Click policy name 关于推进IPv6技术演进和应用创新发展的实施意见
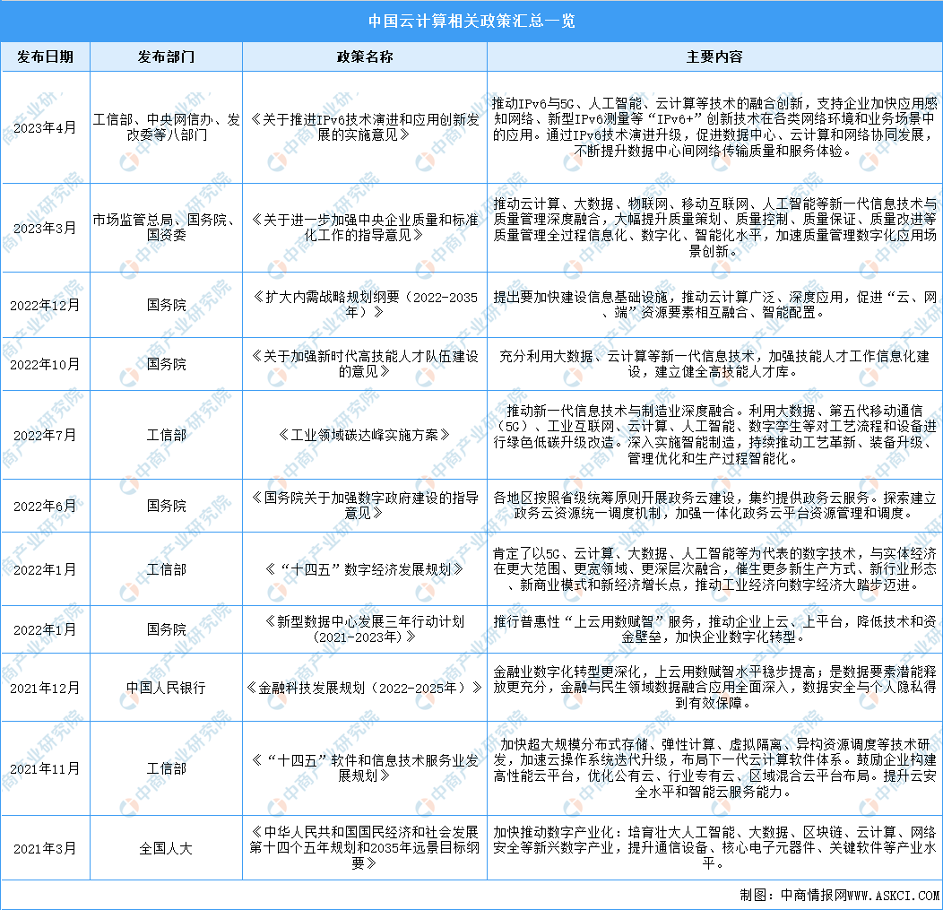Image resolution: width=943 pixels, height=910 pixels. coord(365,127)
